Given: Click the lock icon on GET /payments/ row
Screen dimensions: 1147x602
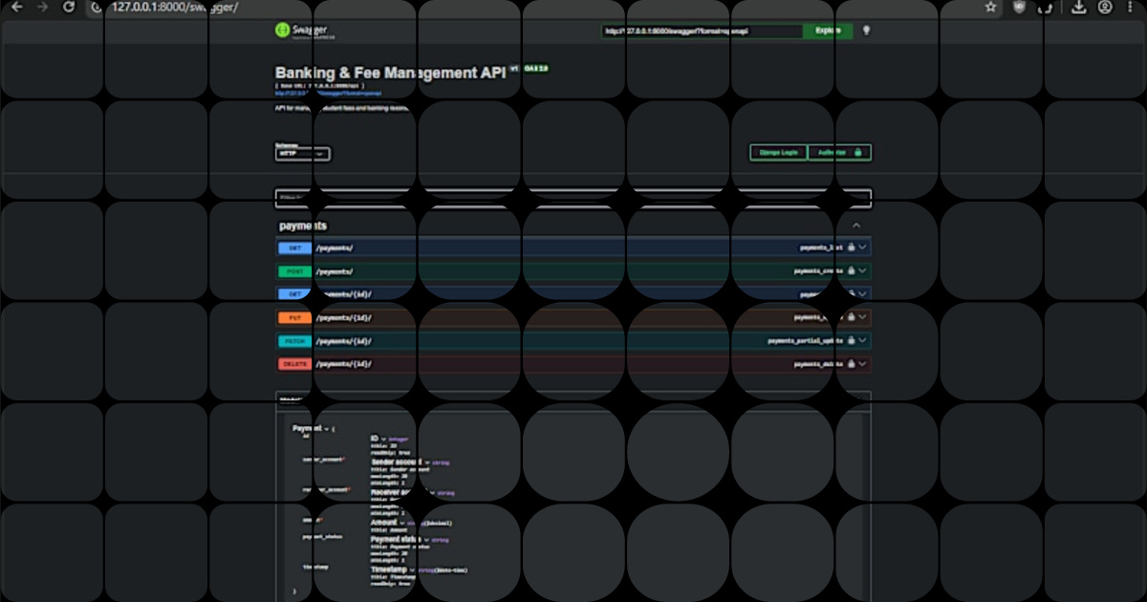Looking at the screenshot, I should (x=851, y=247).
